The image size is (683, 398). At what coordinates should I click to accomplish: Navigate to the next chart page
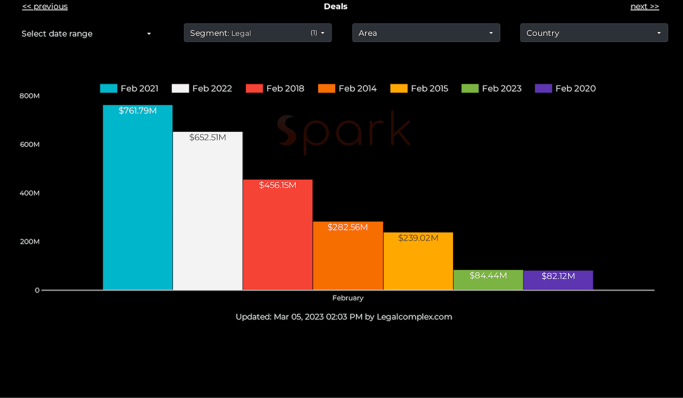point(644,6)
